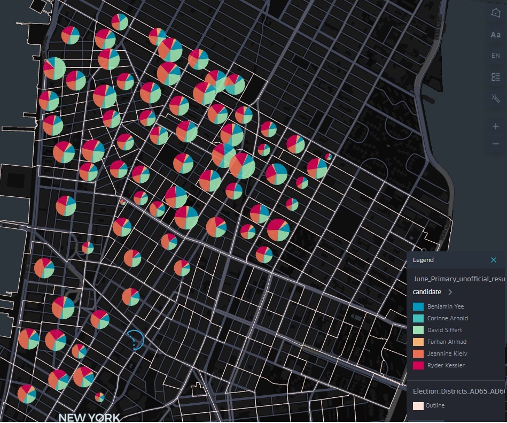Zoom in with the plus button
The height and width of the screenshot is (423, 507).
(495, 126)
